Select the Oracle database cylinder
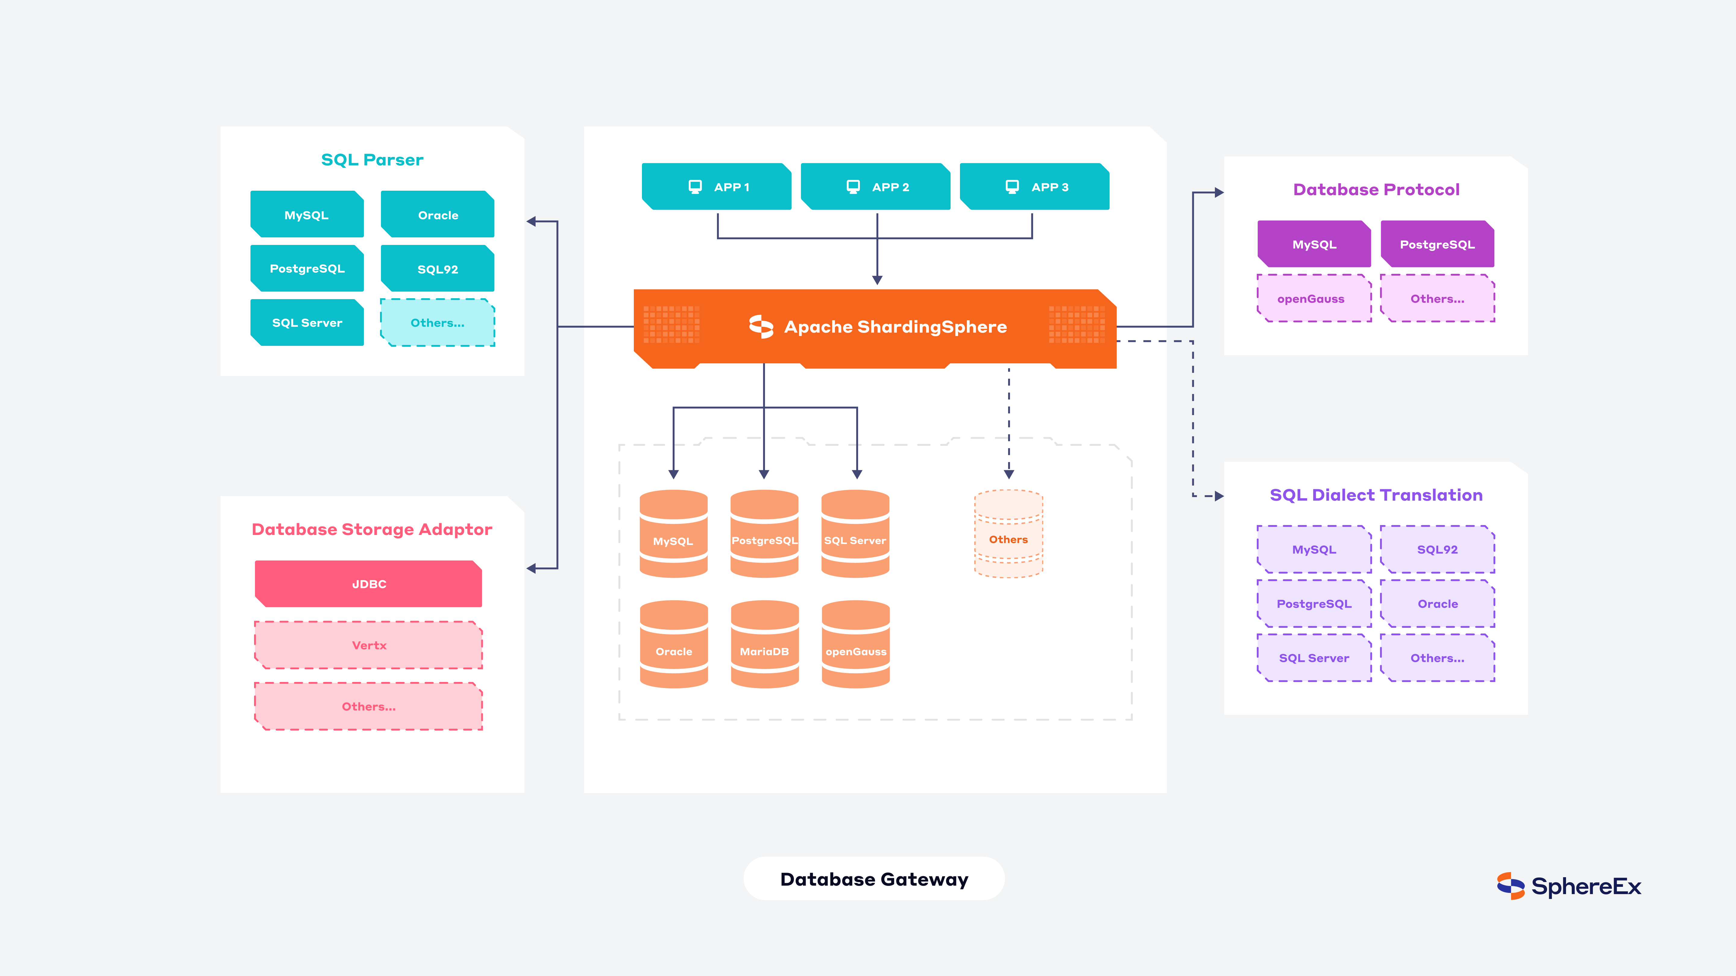The image size is (1736, 976). click(x=674, y=644)
